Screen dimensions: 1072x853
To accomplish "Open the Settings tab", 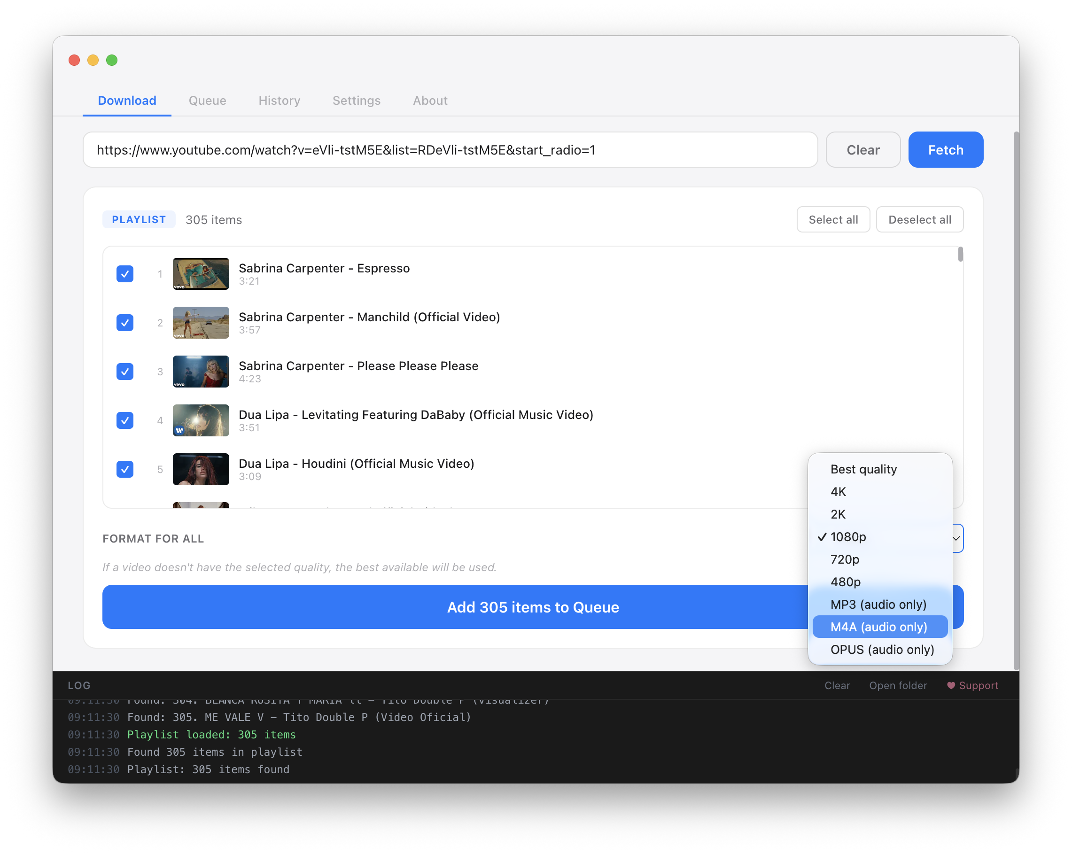I will 357,101.
